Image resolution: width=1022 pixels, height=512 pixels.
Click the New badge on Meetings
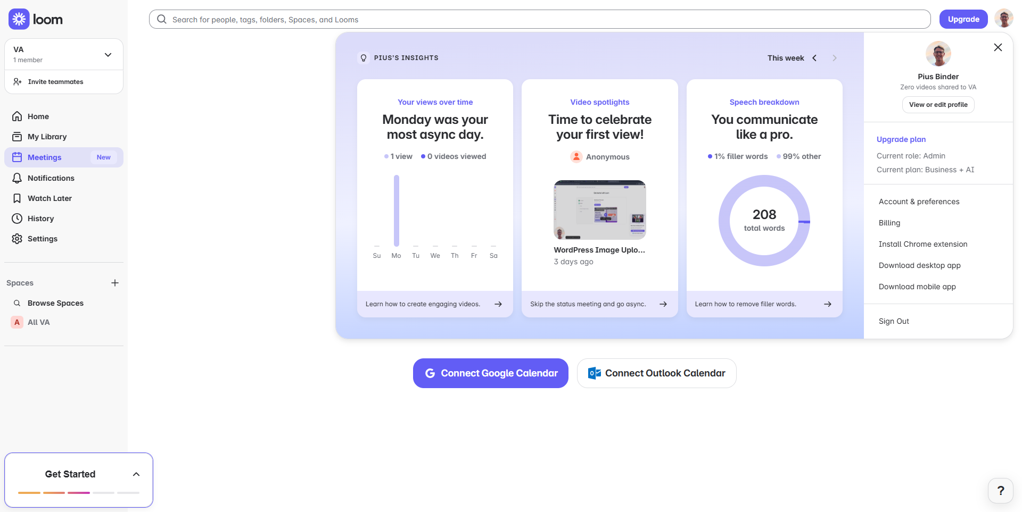pyautogui.click(x=104, y=157)
